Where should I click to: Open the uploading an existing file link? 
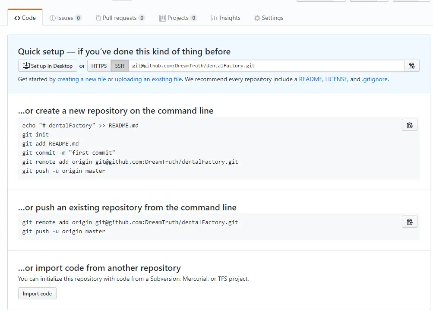[149, 79]
